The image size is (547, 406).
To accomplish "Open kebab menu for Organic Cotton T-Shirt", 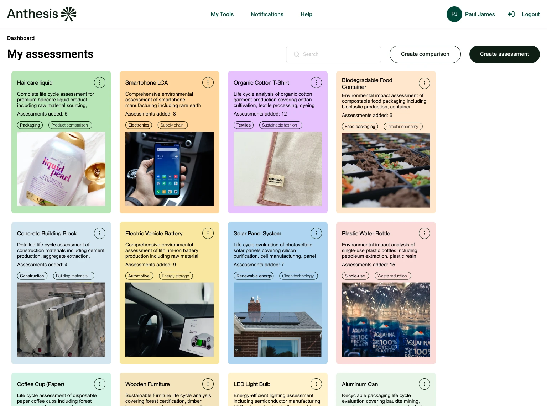I will [316, 82].
